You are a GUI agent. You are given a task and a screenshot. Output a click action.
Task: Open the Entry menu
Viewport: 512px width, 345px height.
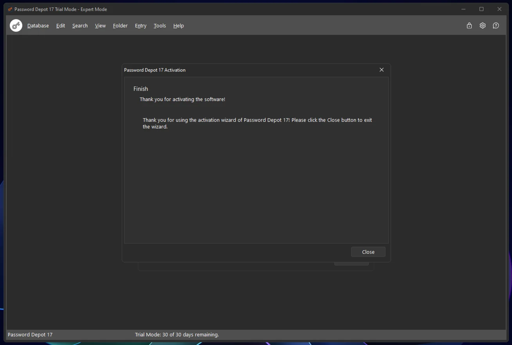coord(141,25)
